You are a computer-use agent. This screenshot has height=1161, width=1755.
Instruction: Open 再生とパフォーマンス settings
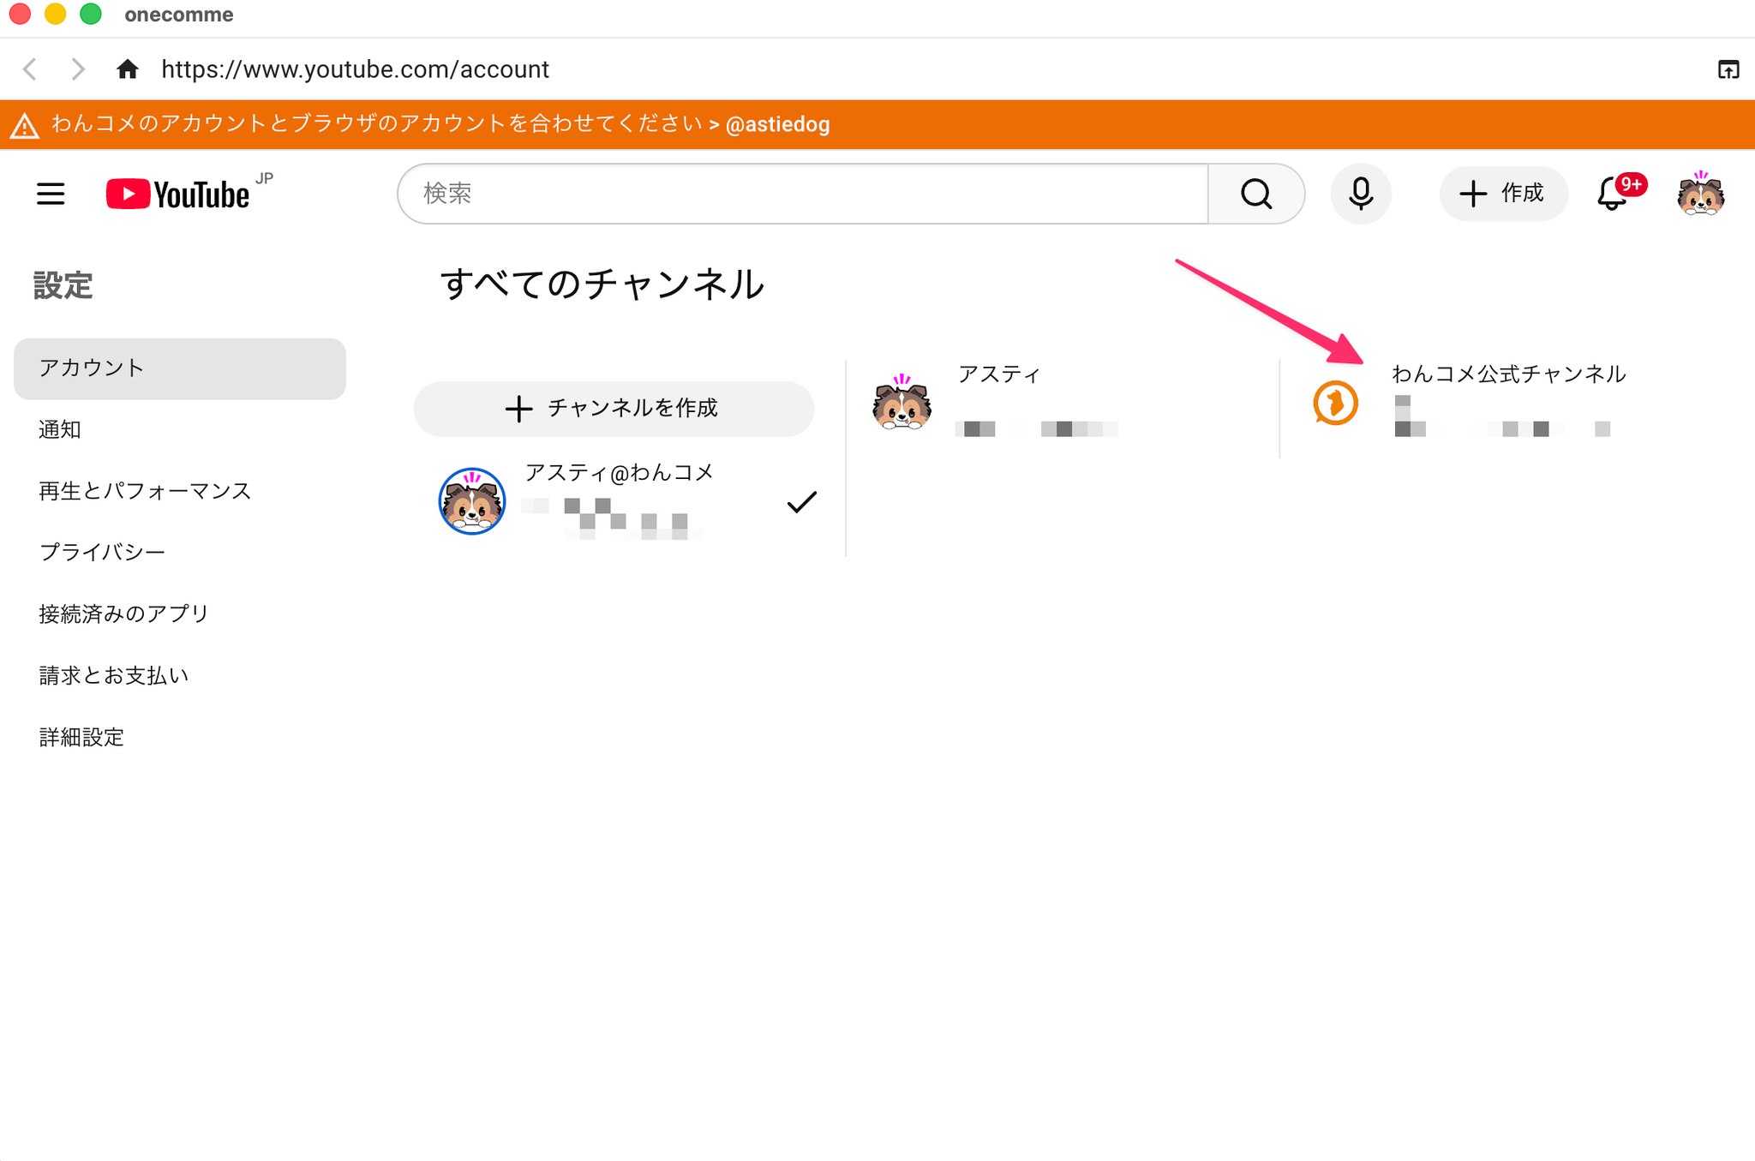point(145,491)
